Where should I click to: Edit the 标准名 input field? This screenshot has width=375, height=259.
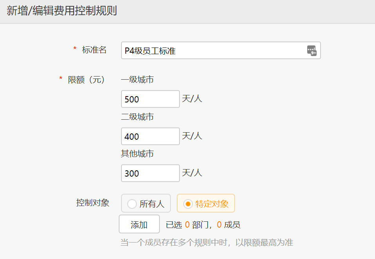pos(221,50)
